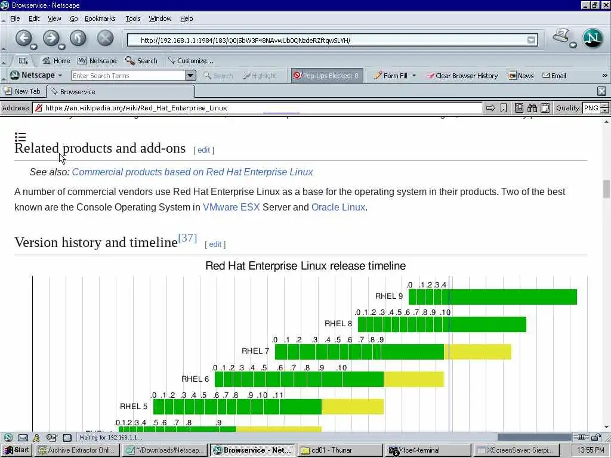Go forward with the Forward arrow button

[51, 38]
